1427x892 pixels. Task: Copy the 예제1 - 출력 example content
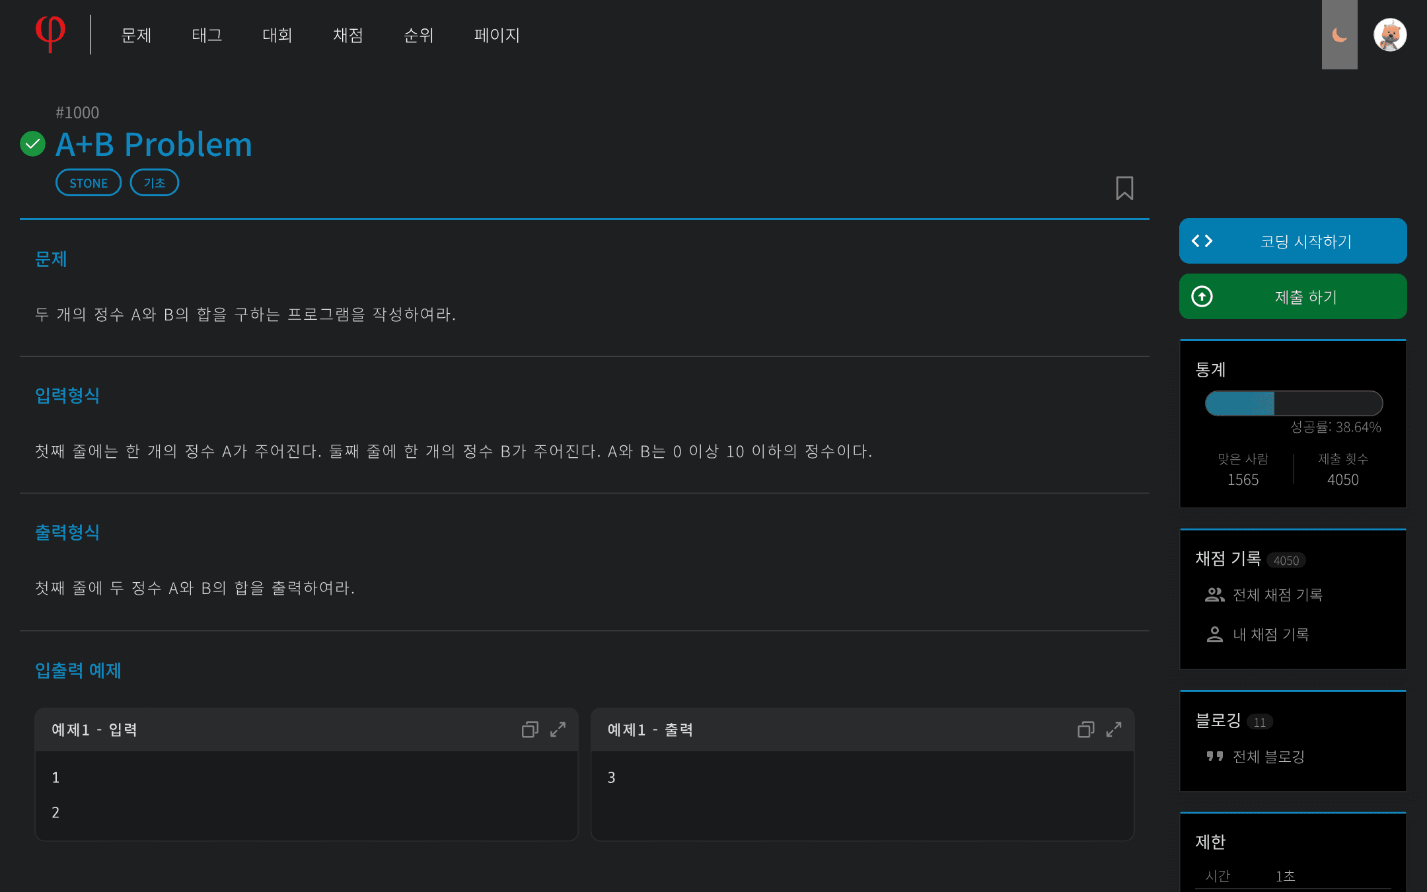coord(1085,729)
